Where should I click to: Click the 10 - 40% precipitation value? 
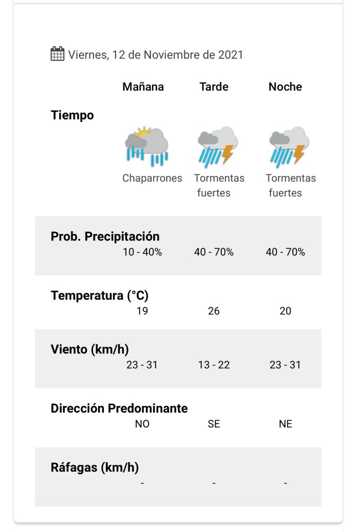[x=142, y=252]
